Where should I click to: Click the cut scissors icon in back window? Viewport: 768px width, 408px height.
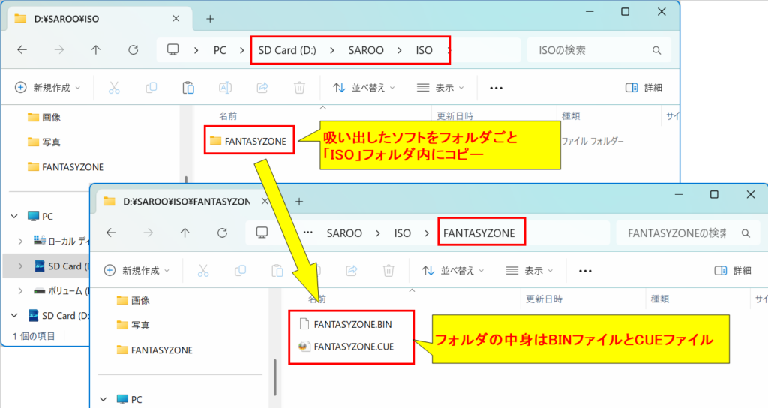pos(114,88)
